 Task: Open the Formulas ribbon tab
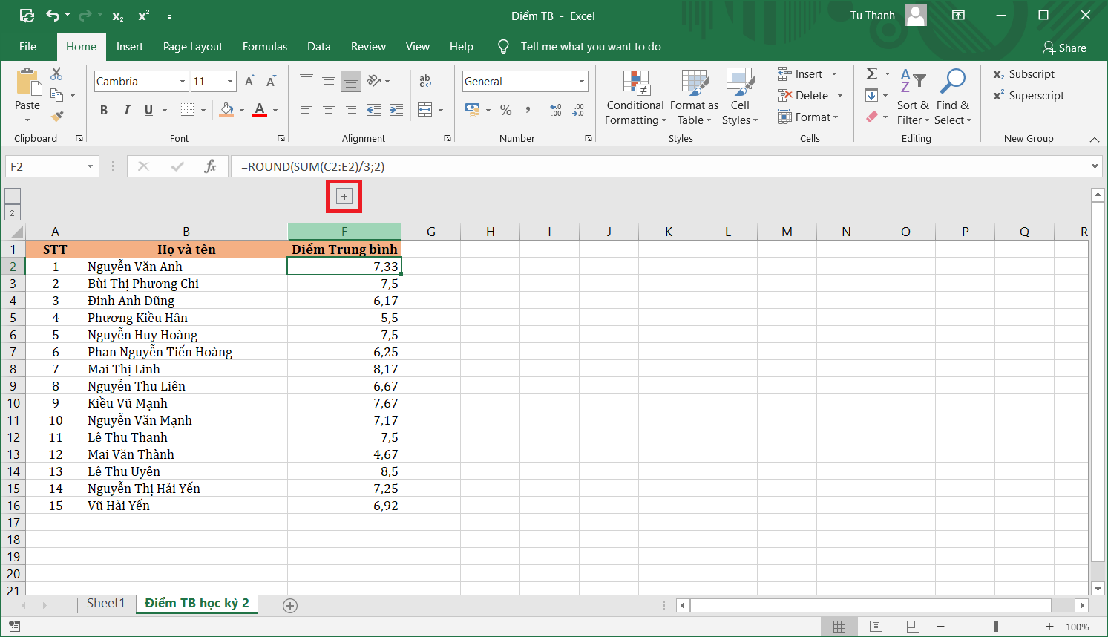[x=264, y=47]
